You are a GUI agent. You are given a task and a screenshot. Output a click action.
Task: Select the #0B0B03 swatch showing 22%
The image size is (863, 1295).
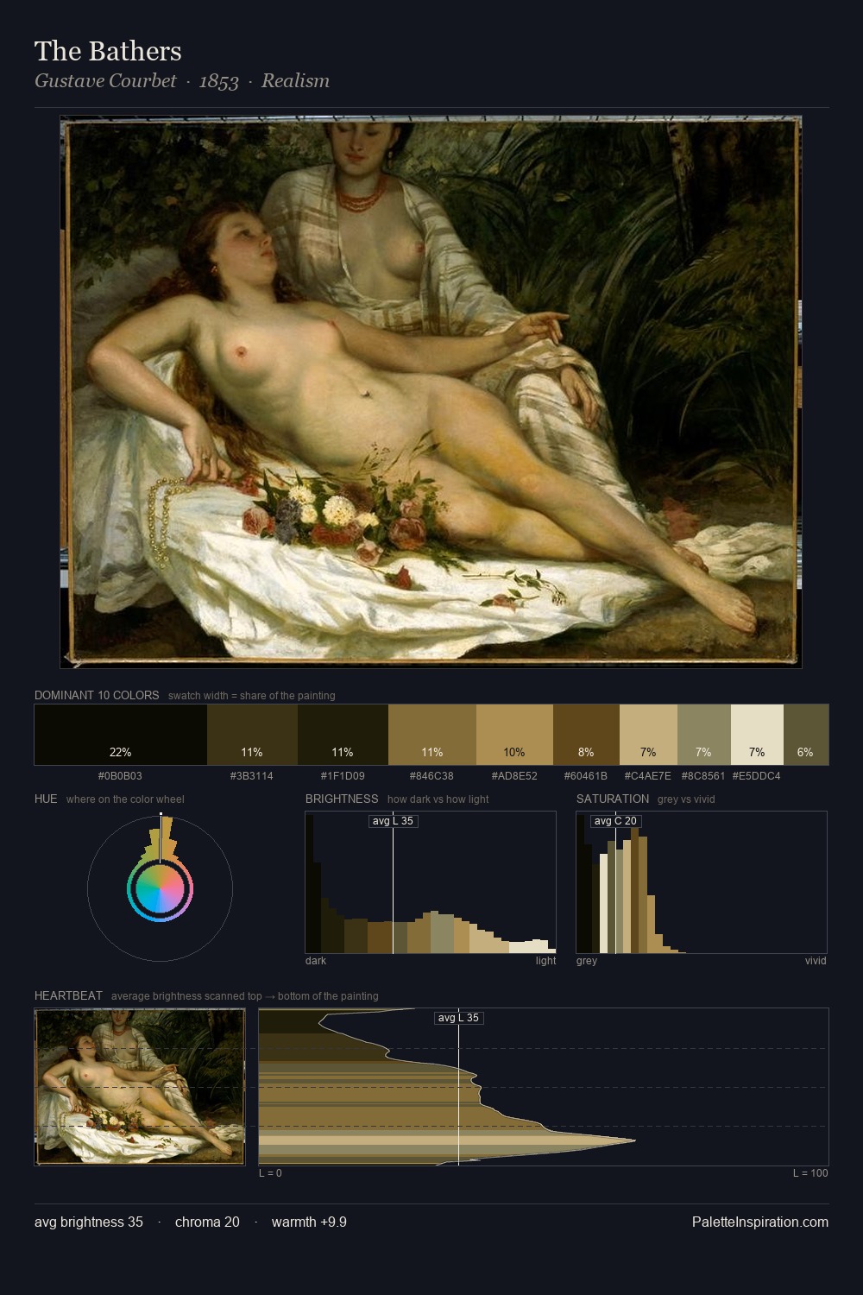click(121, 735)
